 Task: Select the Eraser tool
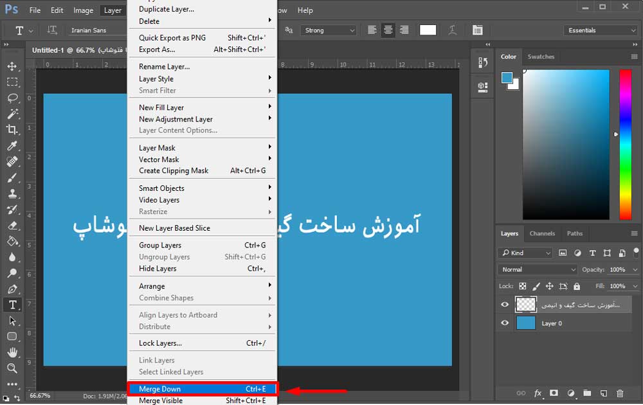tap(12, 226)
